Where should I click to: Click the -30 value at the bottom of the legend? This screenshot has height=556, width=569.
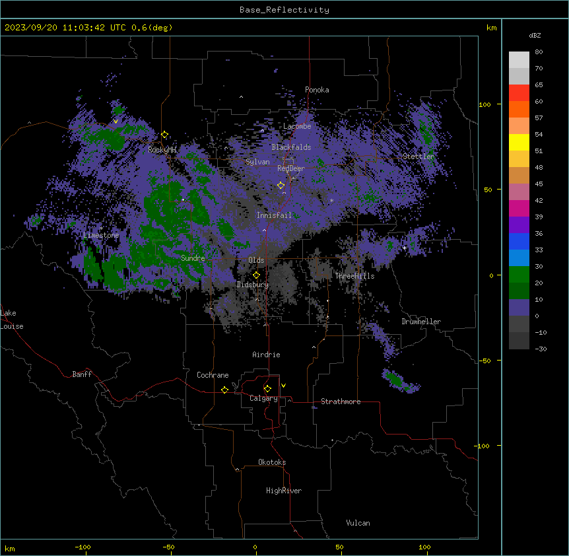click(541, 349)
